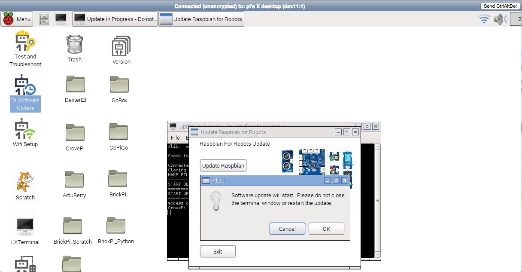This screenshot has width=522, height=272.
Task: Click the LXTerminal desktop icon
Action: coord(25,232)
